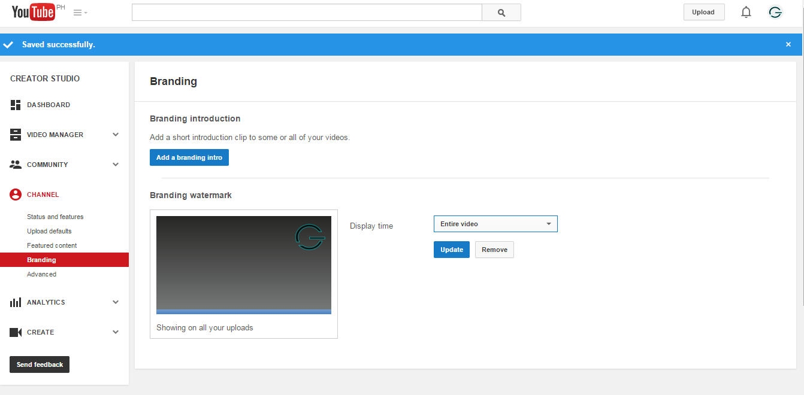The image size is (804, 395).
Task: Click the Video Manager icon
Action: (16, 135)
